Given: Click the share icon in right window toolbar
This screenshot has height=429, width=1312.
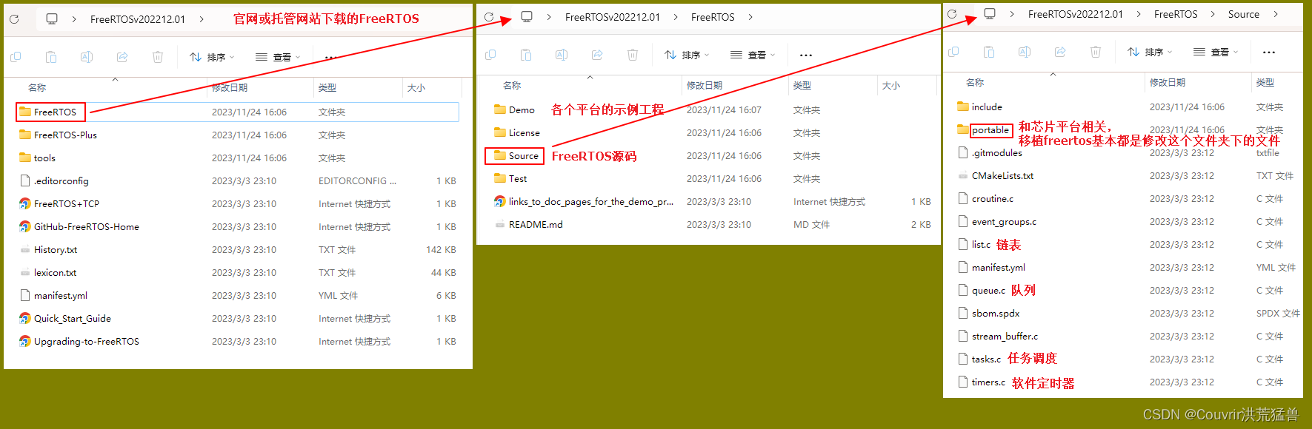Looking at the screenshot, I should coord(1060,52).
